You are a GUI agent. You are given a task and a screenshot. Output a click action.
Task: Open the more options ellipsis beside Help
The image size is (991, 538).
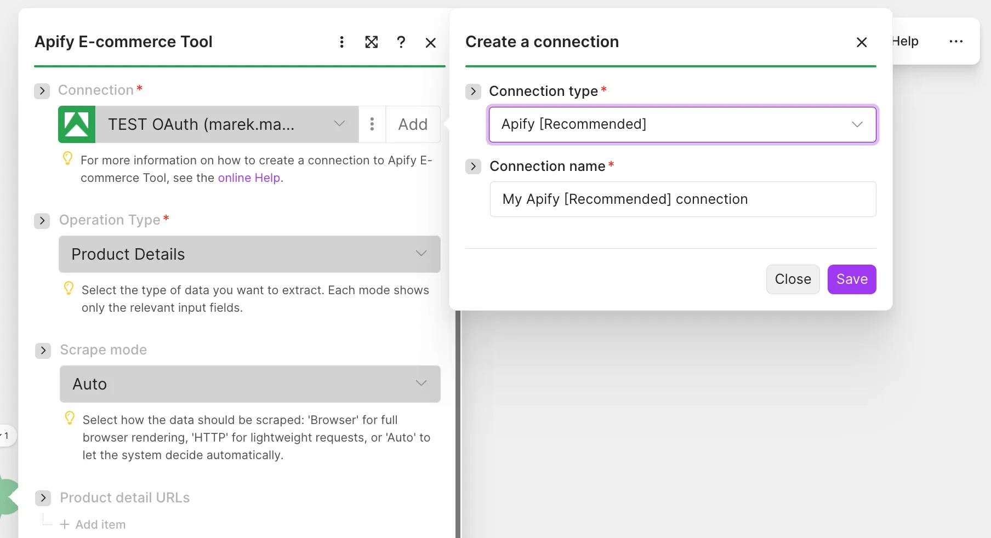click(x=956, y=42)
